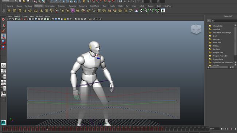Click the folder list scroll up arrow
This screenshot has height=133, width=237.
(x=235, y=25)
